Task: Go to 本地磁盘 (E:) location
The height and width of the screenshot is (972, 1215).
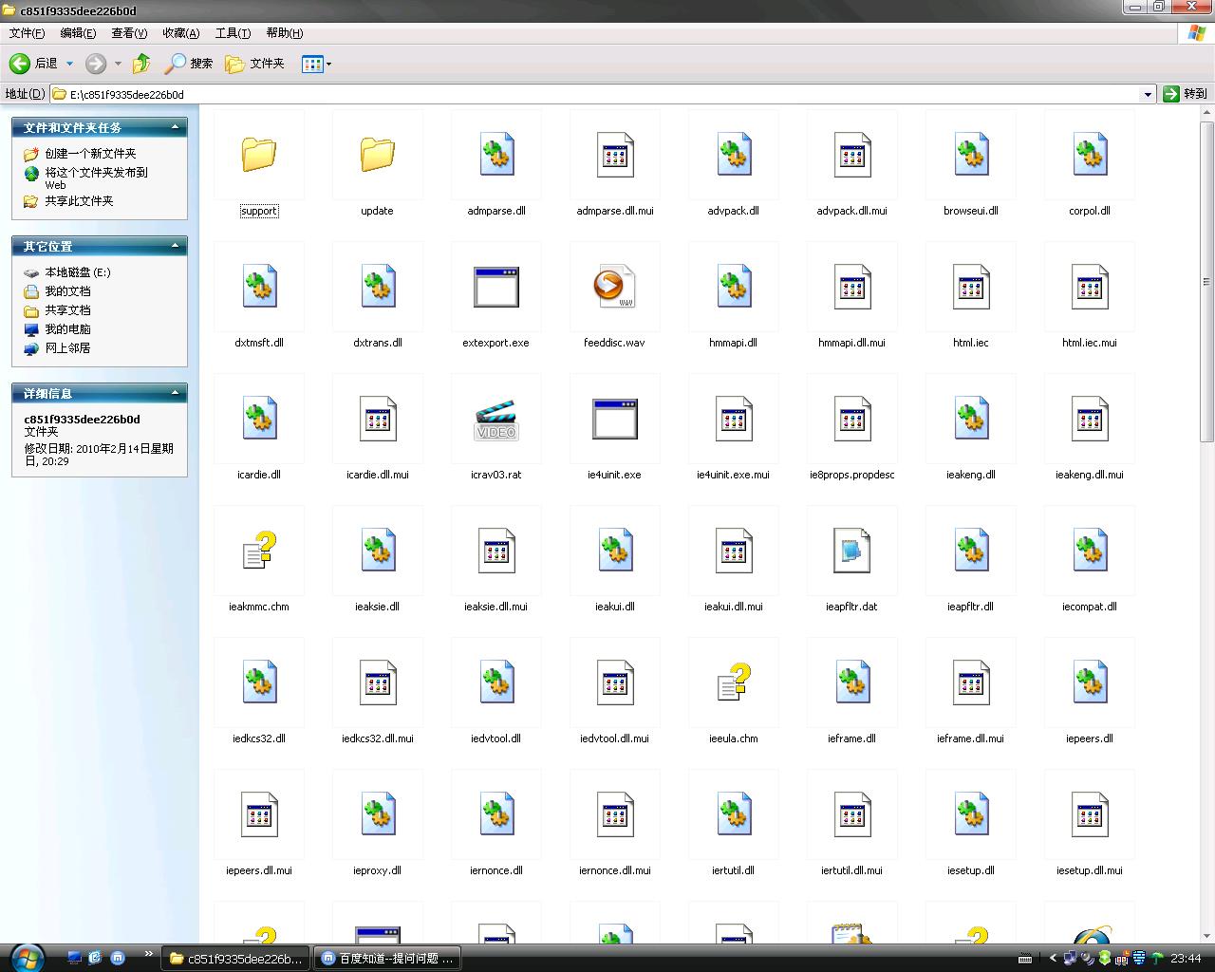Action: pos(78,272)
